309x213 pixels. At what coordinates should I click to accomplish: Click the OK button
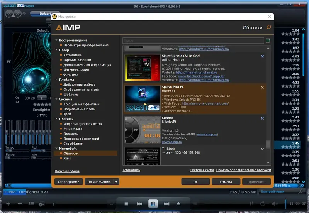(x=195, y=182)
